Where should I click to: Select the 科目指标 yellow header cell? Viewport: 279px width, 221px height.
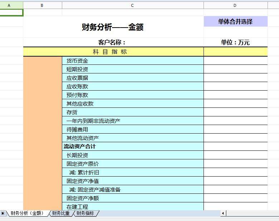pyautogui.click(x=113, y=52)
